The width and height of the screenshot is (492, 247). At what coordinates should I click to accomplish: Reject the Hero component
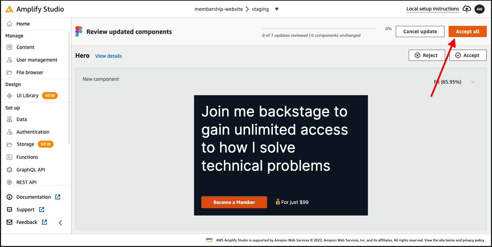coord(427,55)
